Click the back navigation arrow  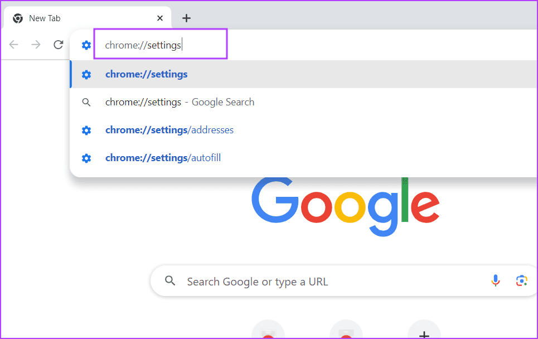pos(14,45)
